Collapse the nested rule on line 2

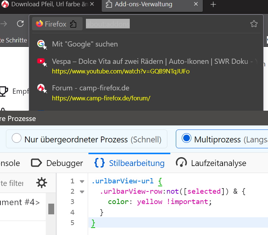tap(82, 191)
